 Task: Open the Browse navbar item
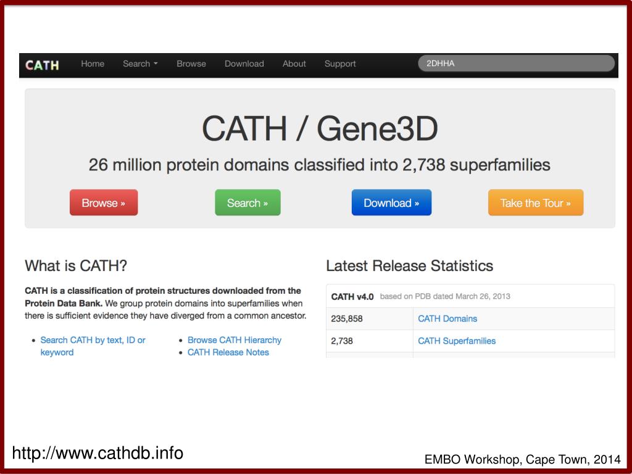[191, 64]
